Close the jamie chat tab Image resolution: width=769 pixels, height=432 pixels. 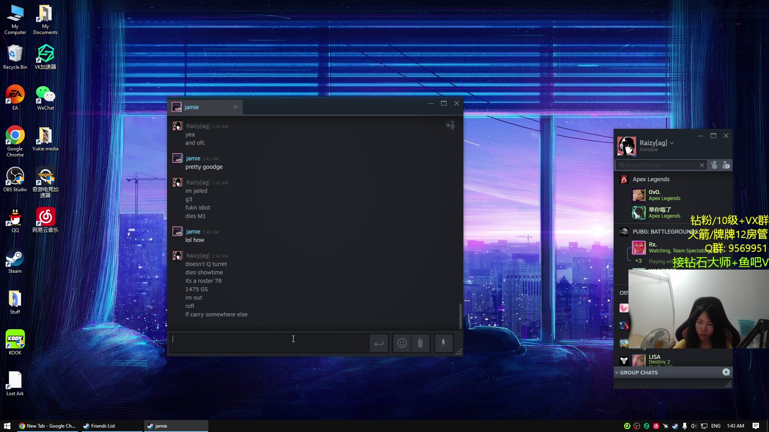coord(236,107)
